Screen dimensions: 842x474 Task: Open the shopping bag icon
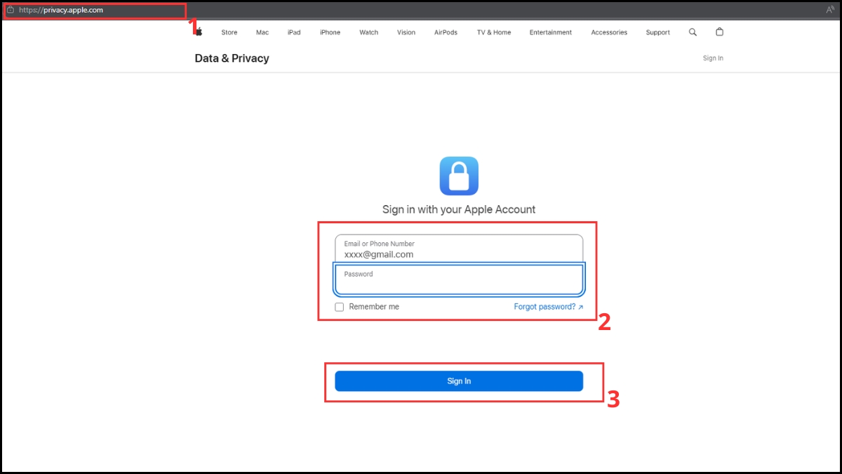pyautogui.click(x=719, y=32)
